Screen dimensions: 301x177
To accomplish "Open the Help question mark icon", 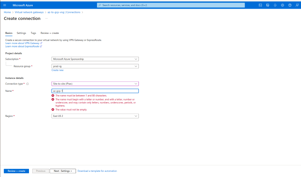I will tap(290, 5).
